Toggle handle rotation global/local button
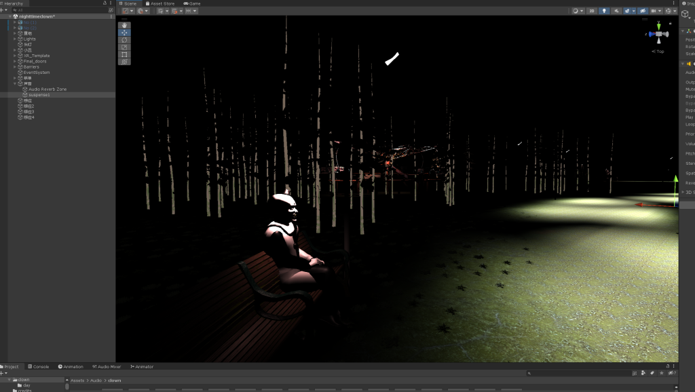695x392 pixels. click(143, 11)
